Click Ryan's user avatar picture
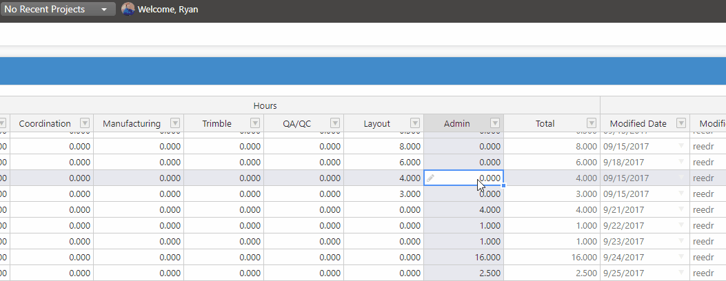 coord(128,9)
